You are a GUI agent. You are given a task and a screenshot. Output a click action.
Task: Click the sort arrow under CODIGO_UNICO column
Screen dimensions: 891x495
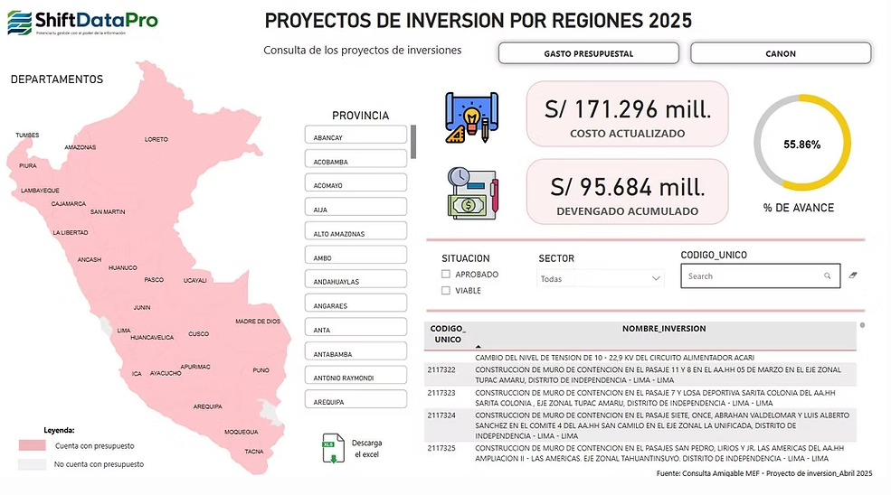[x=478, y=346]
